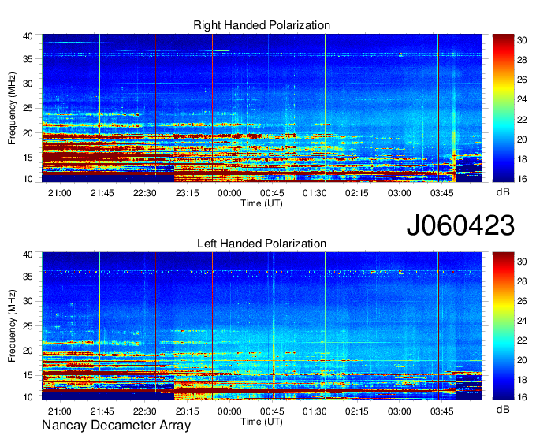Click "Frequency (MHz)" axis label of Right Handed plot
Image resolution: width=536 pixels, height=435 pixels.
(x=12, y=108)
